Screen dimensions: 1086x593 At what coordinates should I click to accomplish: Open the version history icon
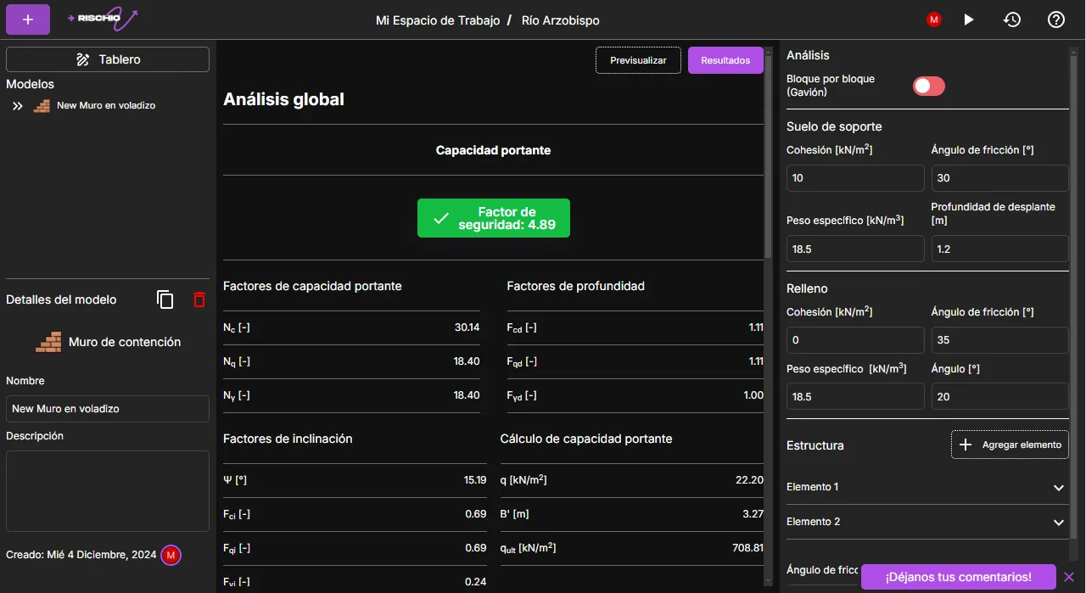pyautogui.click(x=1011, y=20)
